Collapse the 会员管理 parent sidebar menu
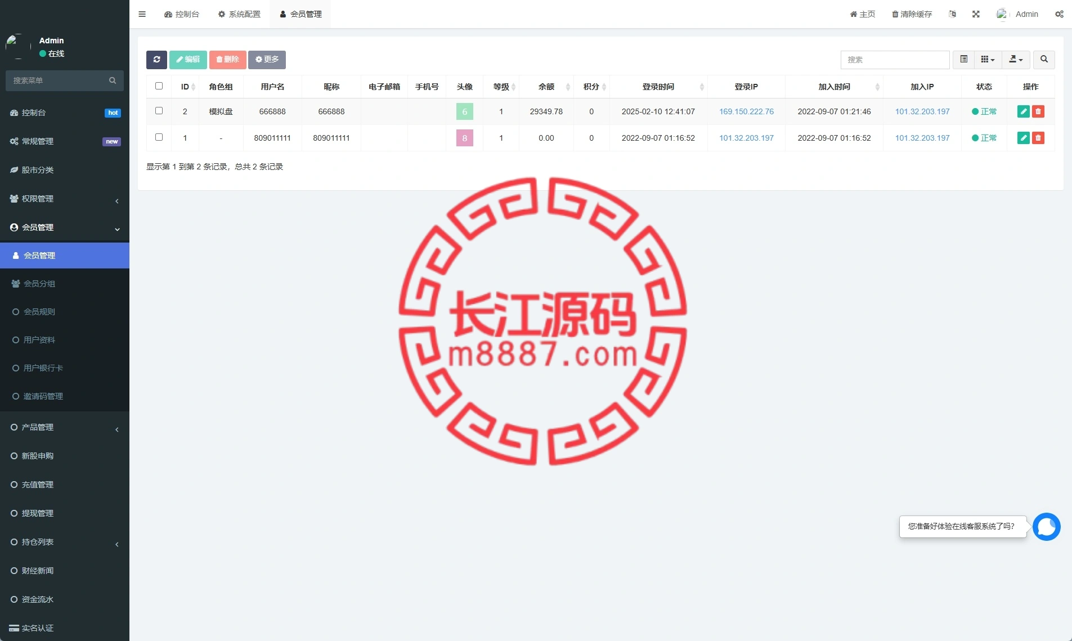The height and width of the screenshot is (641, 1072). (65, 227)
